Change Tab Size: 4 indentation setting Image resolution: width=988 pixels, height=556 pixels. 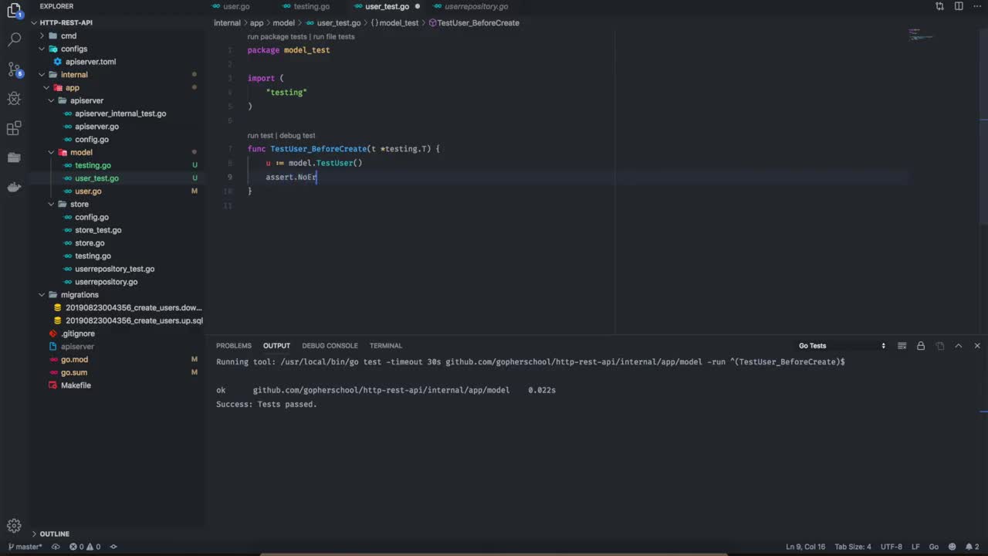(853, 547)
